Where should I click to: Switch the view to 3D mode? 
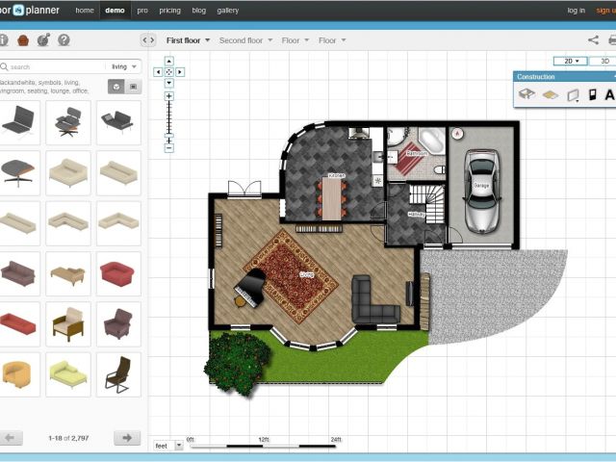[603, 61]
